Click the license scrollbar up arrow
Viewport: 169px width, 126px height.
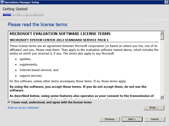coord(162,33)
